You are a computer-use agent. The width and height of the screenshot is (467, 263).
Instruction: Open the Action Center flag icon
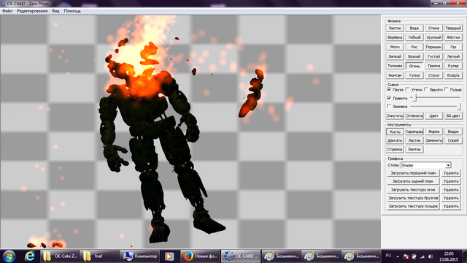click(406, 256)
